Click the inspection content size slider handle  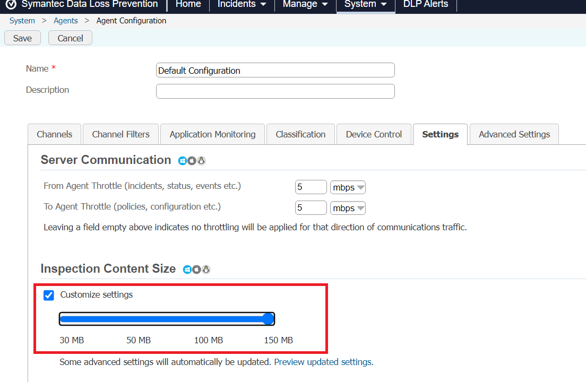[268, 319]
